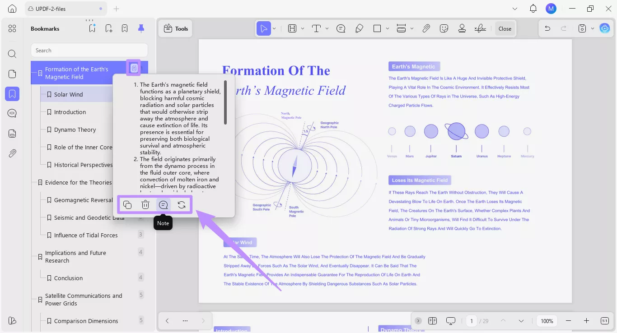617x333 pixels.
Task: Copy the bookmark summary text
Action: coord(127,205)
